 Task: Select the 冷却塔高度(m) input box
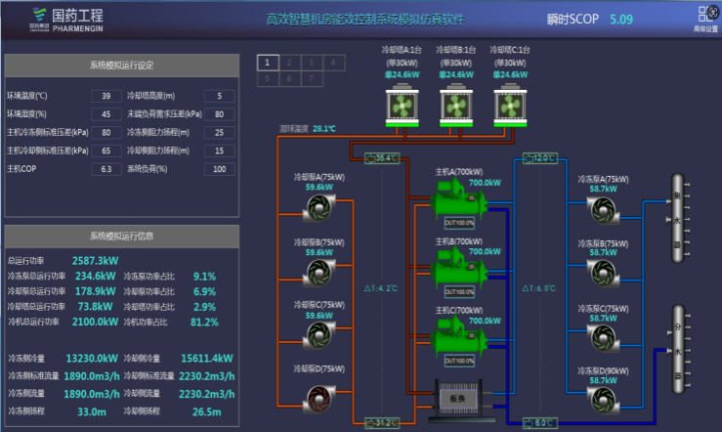pyautogui.click(x=219, y=96)
